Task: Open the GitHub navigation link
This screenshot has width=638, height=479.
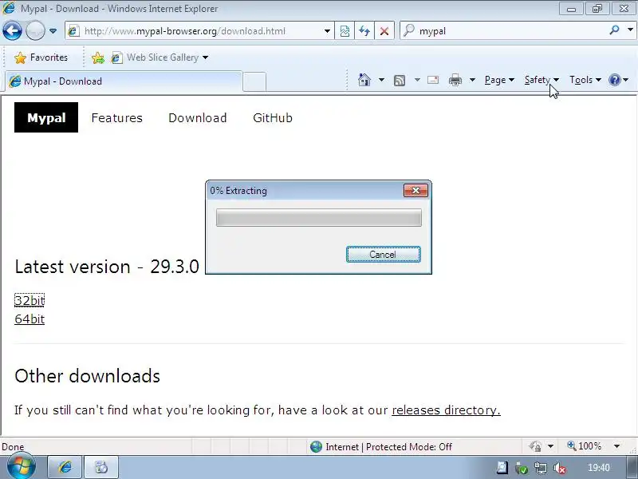Action: 273,118
